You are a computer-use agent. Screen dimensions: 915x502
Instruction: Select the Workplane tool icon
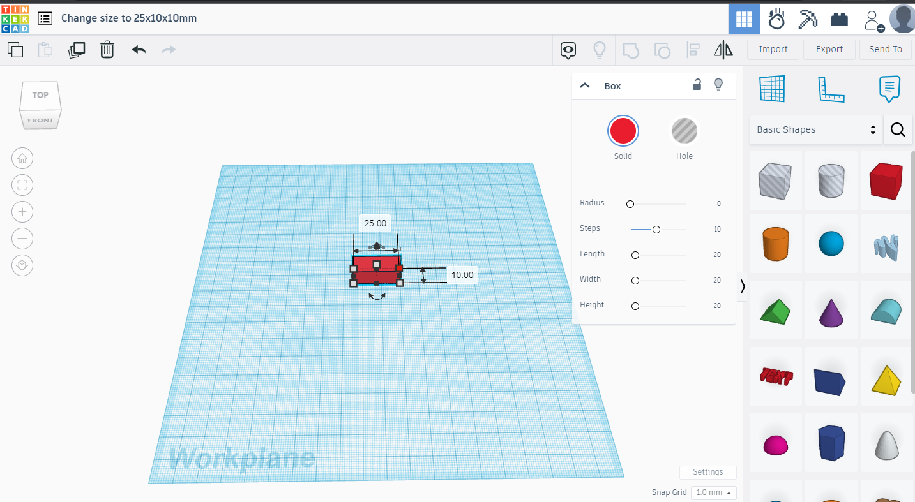tap(772, 89)
